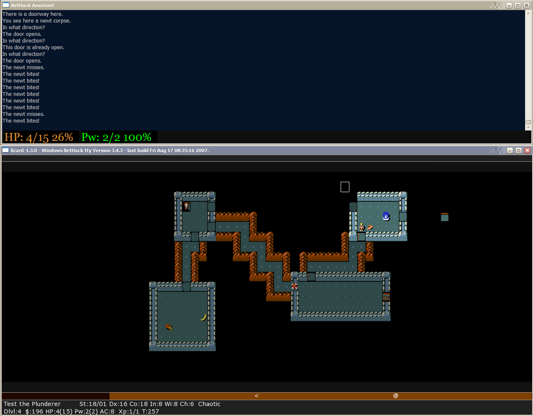Click the upper doorway on the upper-left room's east wall
Viewport: 533px width, 416px height.
pyautogui.click(x=212, y=207)
